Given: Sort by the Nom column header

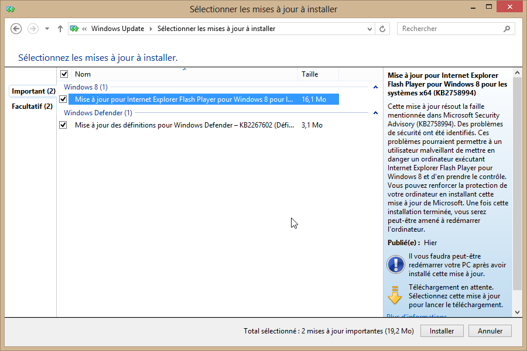Looking at the screenshot, I should (184, 74).
